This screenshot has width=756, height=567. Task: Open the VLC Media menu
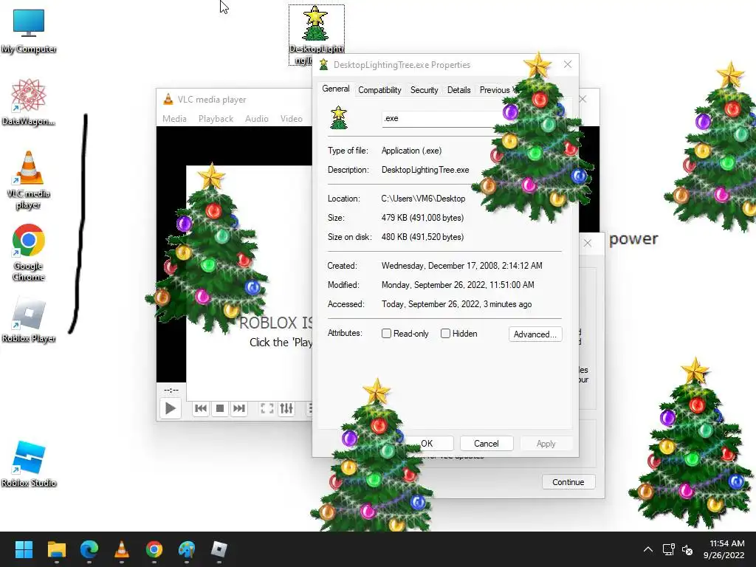pyautogui.click(x=174, y=119)
